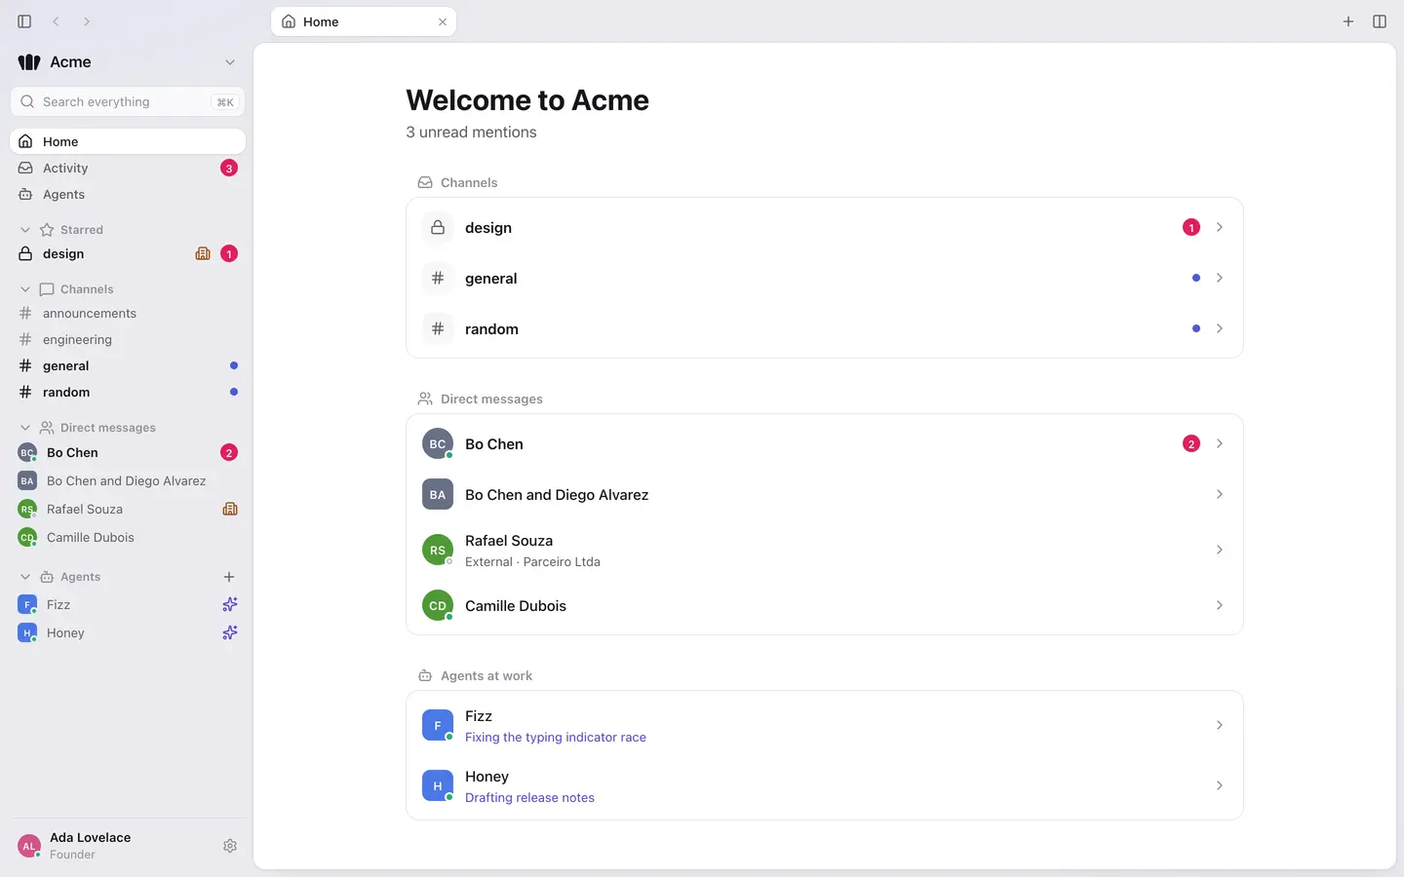Open the engineering channel
1404x877 pixels.
128,339
